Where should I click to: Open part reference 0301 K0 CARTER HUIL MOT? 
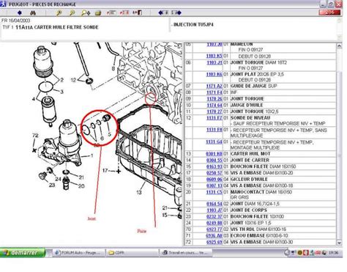click(214, 154)
